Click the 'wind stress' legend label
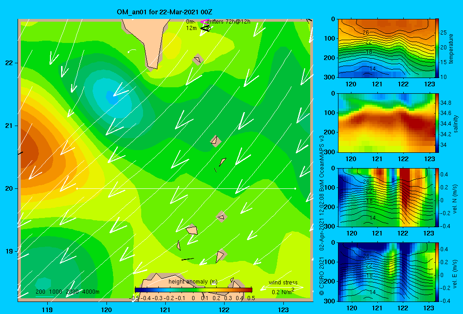Viewport: 463px width, 314px height. 283,282
